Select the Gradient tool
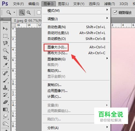Screen dimensions: 135x131 (x=5, y=109)
